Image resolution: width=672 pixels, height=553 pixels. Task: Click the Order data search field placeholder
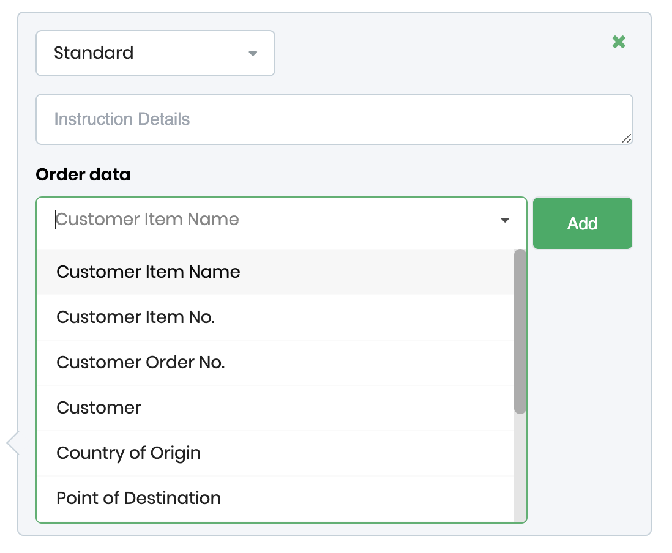click(x=147, y=220)
